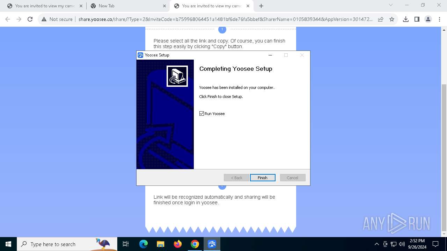447x251 pixels.
Task: Close the New Tab tab
Action: point(164,6)
